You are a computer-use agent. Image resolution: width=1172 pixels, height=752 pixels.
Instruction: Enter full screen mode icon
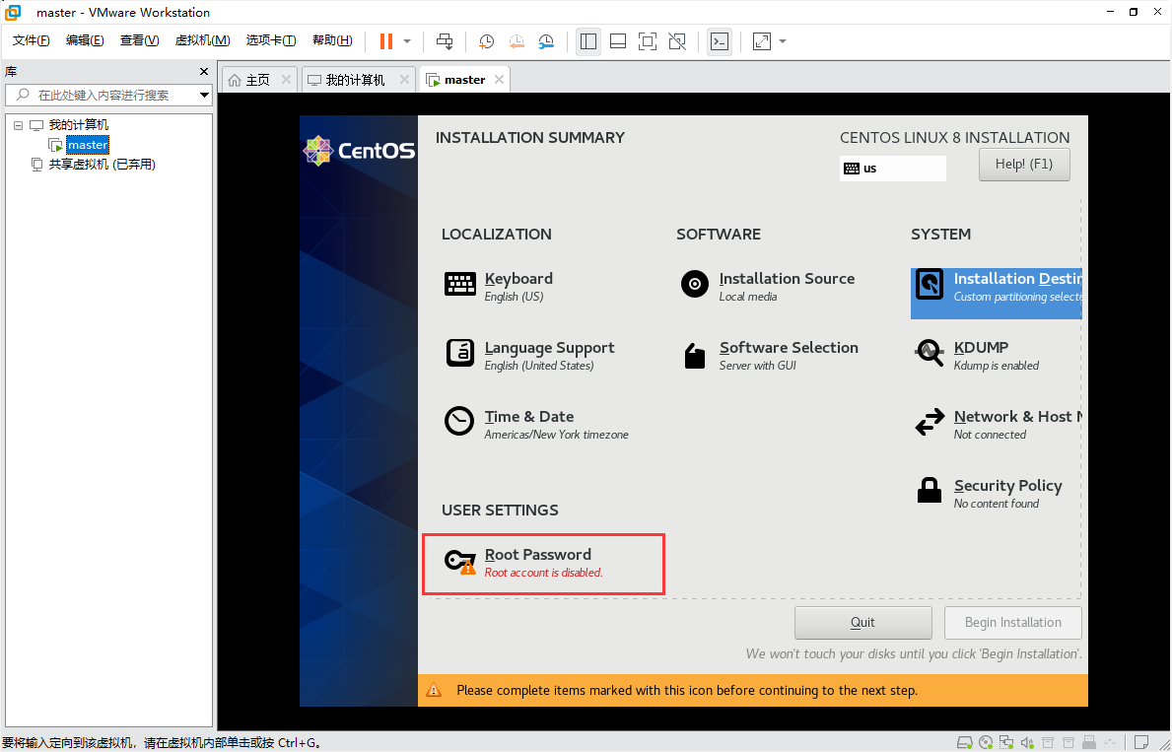tap(648, 41)
